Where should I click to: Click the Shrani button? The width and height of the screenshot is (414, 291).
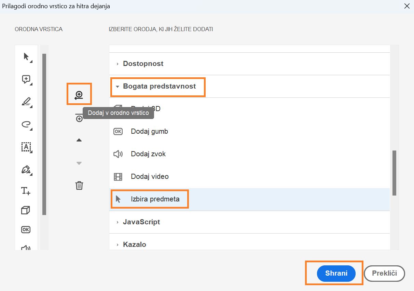pyautogui.click(x=336, y=273)
